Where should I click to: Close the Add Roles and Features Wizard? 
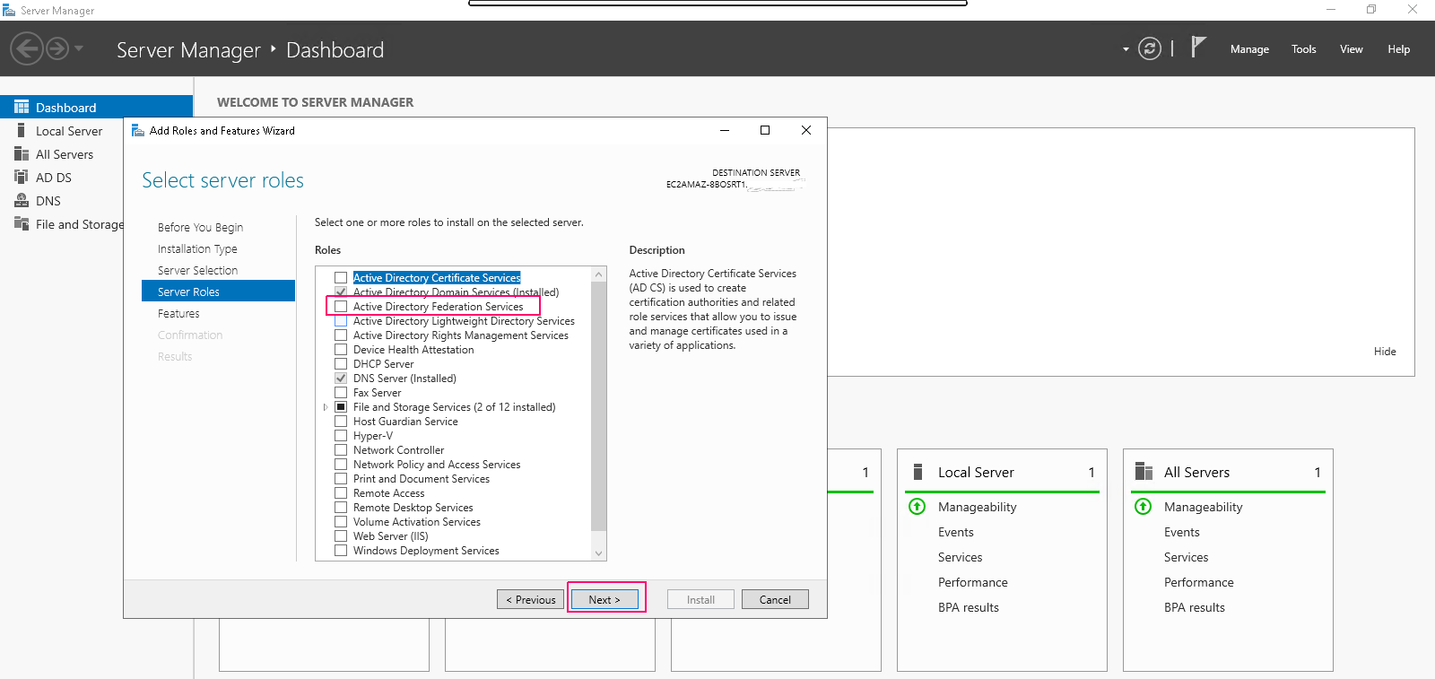point(806,130)
